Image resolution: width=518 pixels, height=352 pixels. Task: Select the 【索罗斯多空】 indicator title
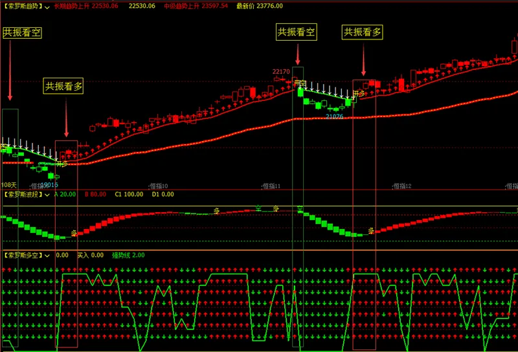coord(23,255)
